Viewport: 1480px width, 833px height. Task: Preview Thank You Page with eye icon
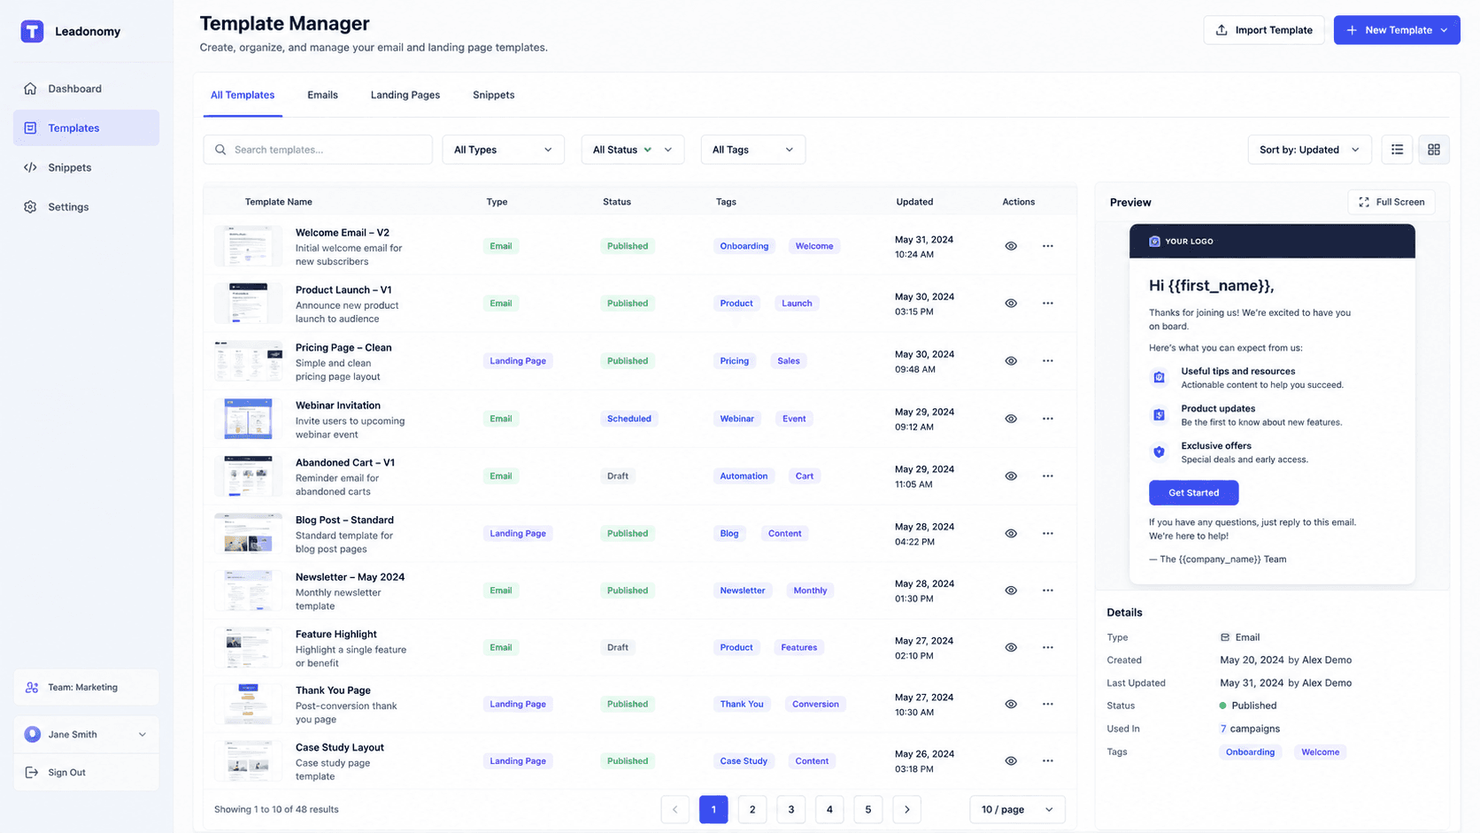click(x=1011, y=704)
